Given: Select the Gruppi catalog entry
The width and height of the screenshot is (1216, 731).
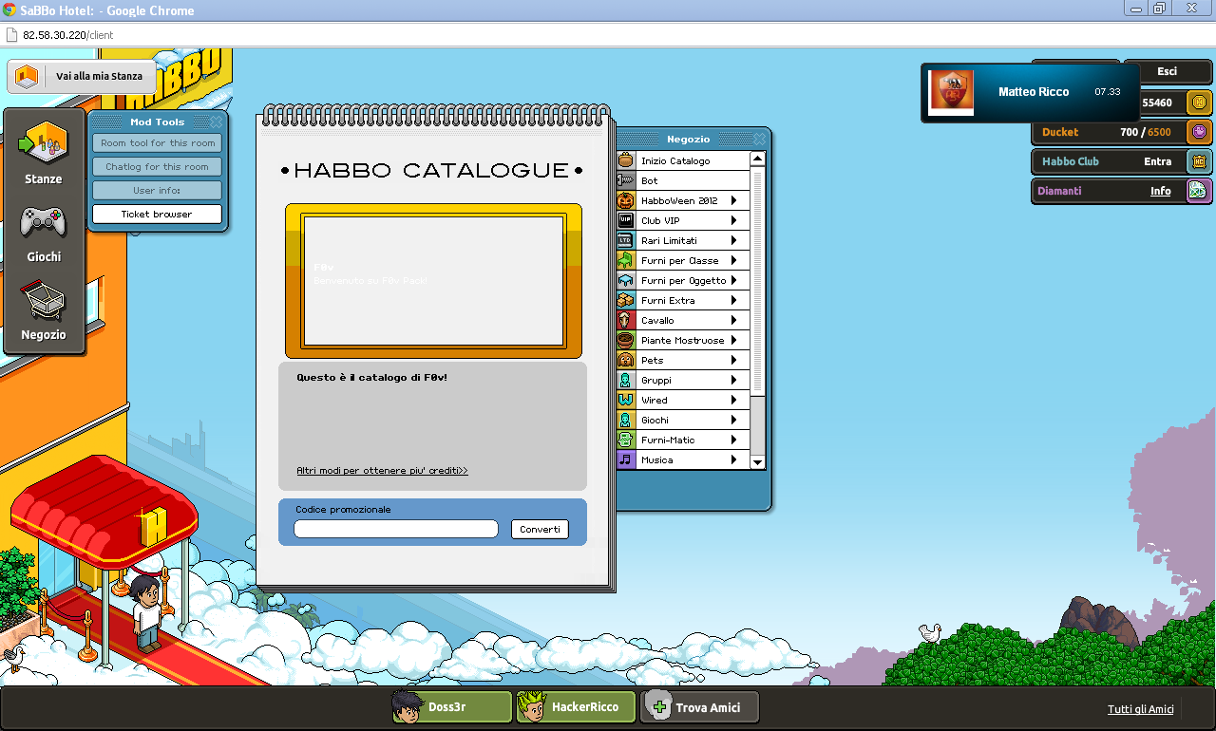Looking at the screenshot, I should 683,380.
